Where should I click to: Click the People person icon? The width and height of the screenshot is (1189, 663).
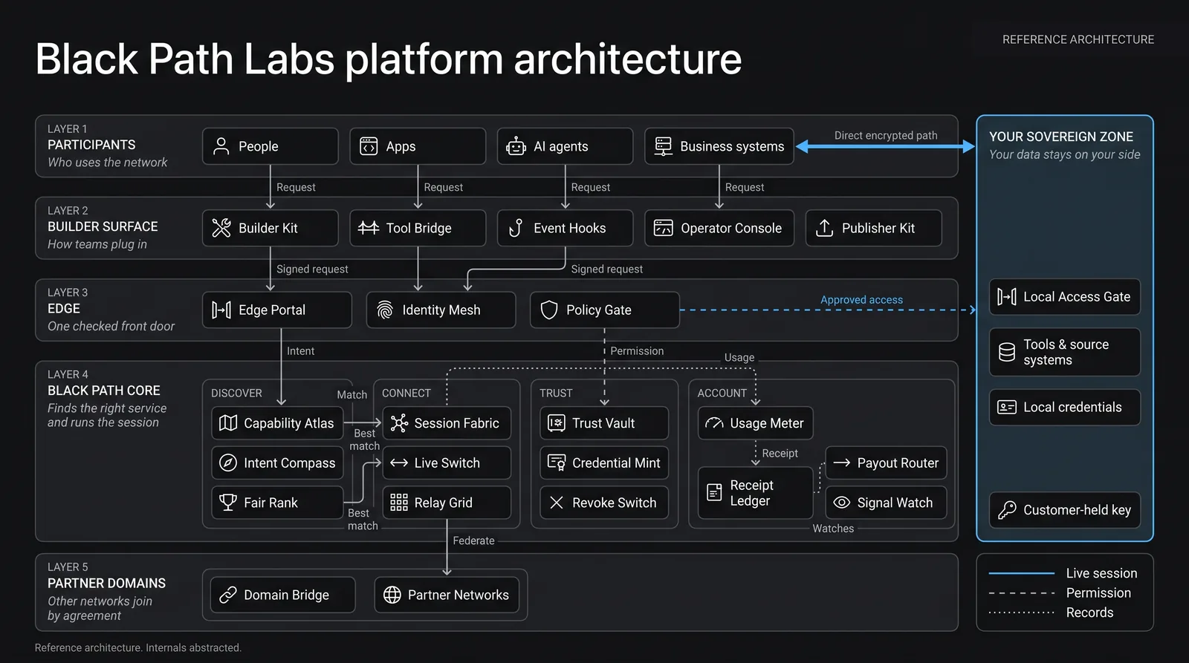(x=221, y=146)
